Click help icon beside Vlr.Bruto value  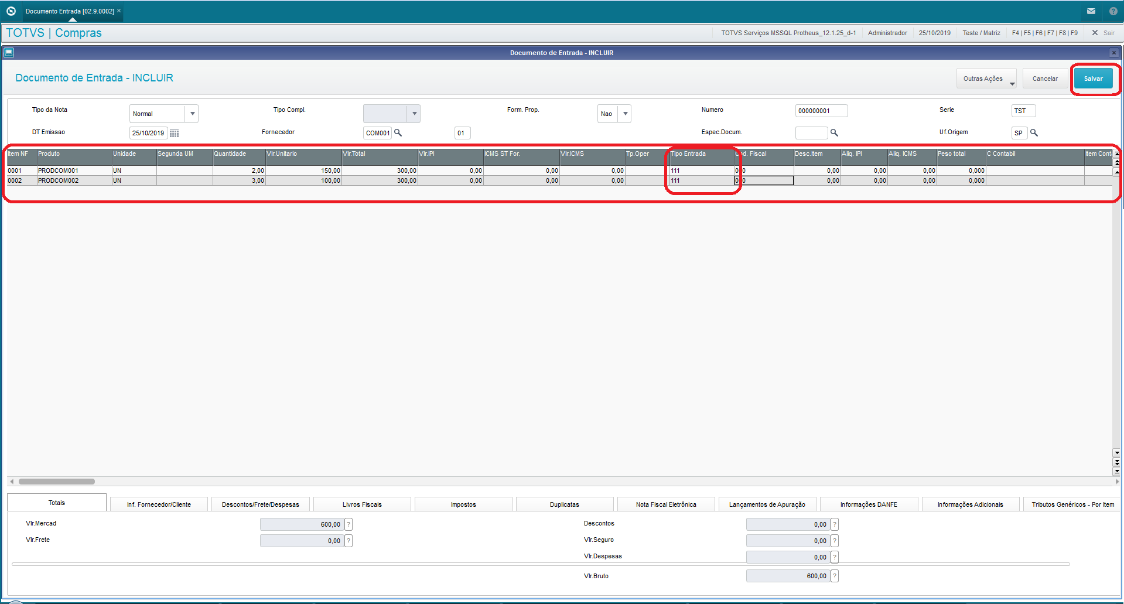pyautogui.click(x=835, y=576)
